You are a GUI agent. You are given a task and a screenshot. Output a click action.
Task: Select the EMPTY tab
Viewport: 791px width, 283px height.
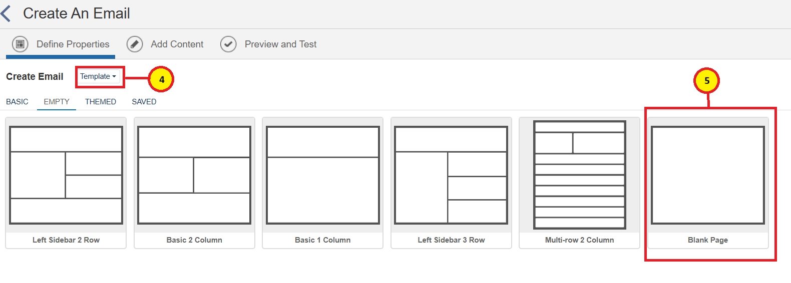(57, 102)
